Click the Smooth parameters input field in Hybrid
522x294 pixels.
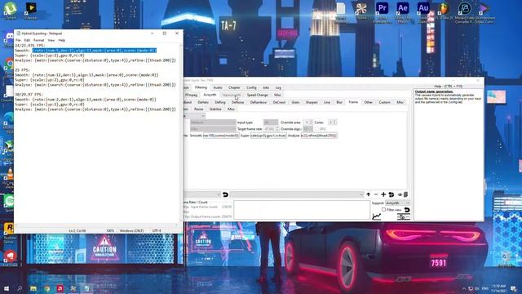point(221,136)
